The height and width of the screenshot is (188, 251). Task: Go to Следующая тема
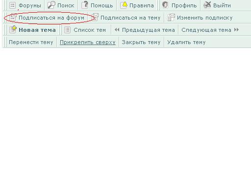pos(206,30)
